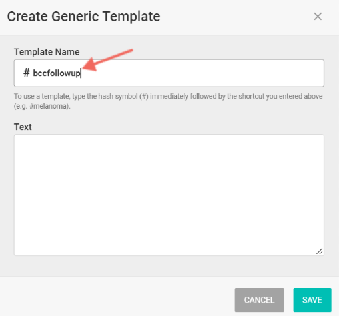Click the gray dialog body background
339x316 pixels.
coord(169,266)
